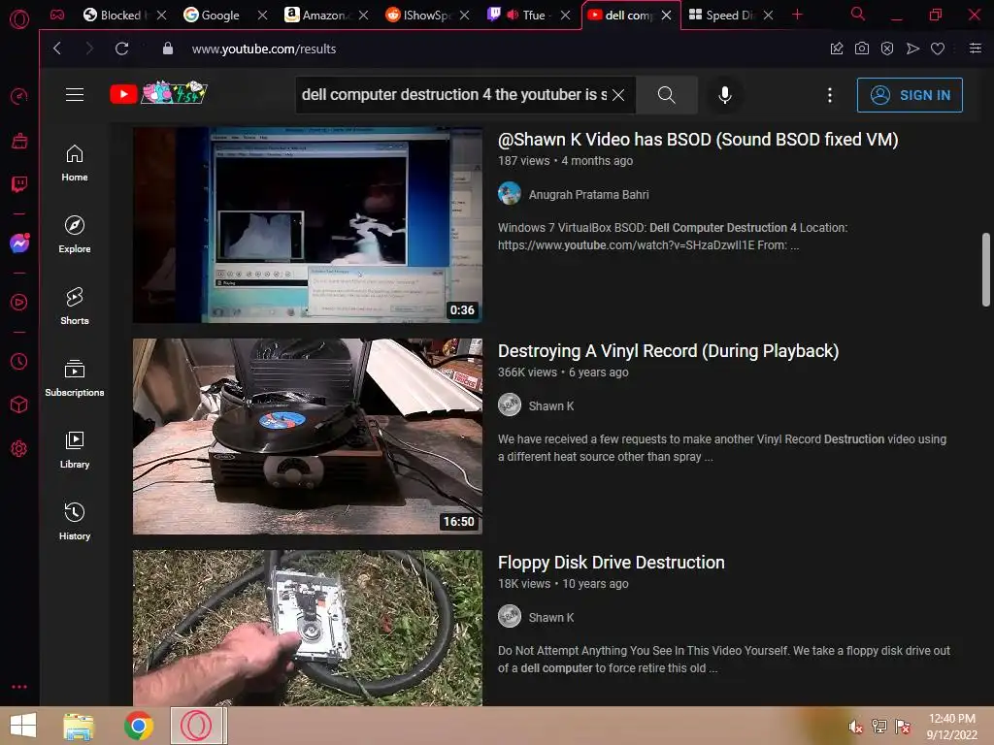The height and width of the screenshot is (745, 994).
Task: Reload the YouTube results page
Action: (x=121, y=49)
